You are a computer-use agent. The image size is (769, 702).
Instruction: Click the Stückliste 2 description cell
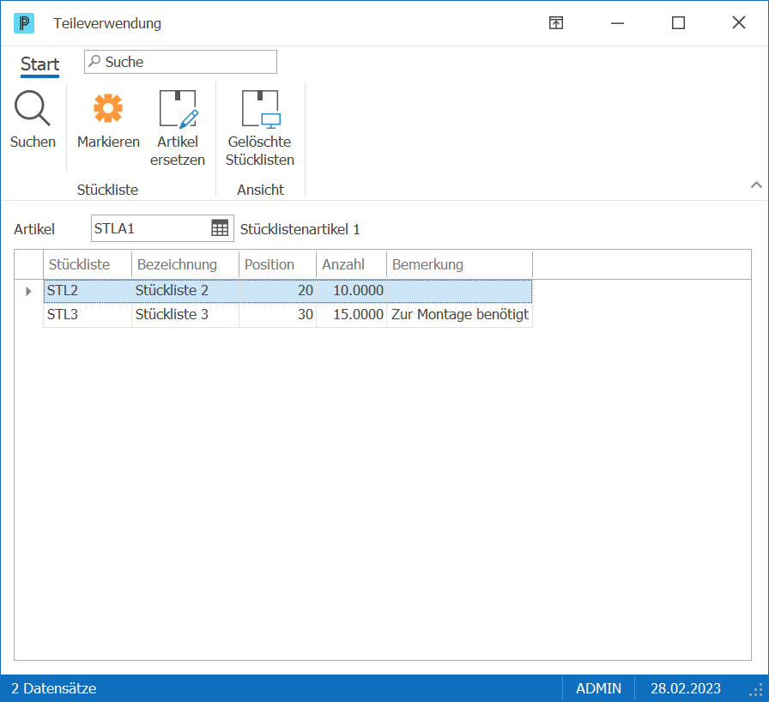[185, 291]
